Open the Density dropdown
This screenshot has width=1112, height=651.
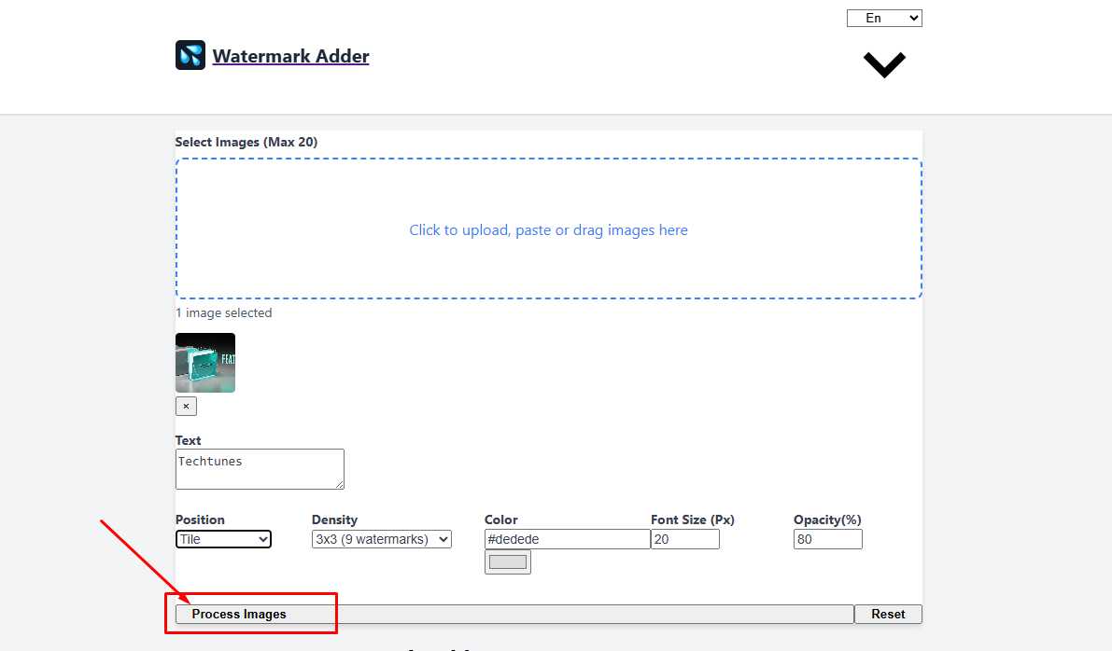coord(382,539)
